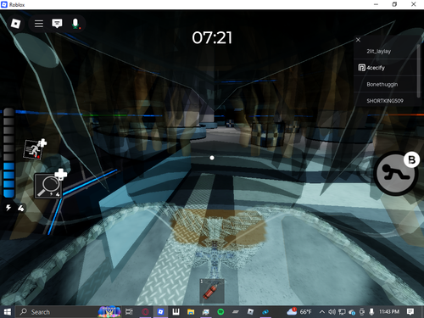Open File Explorer from taskbar
The image size is (424, 318).
click(x=191, y=312)
